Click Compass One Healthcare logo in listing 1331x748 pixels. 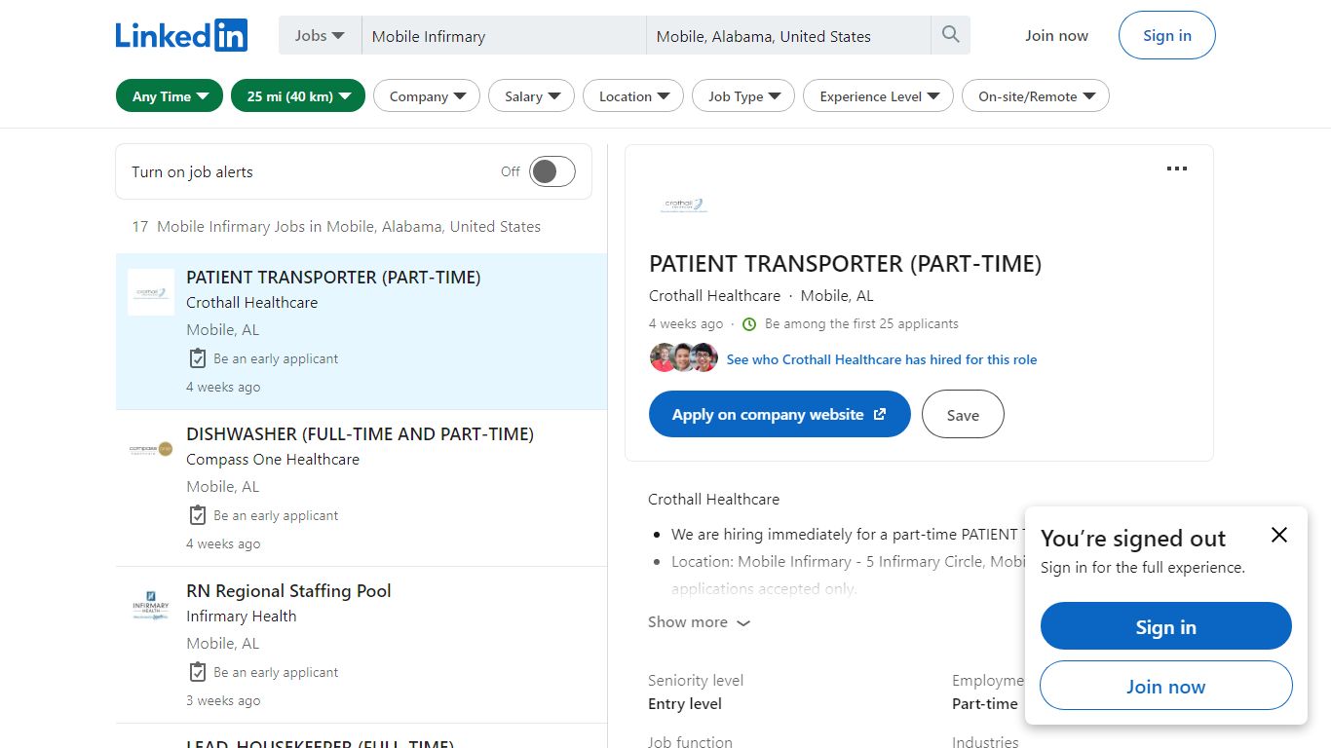pos(151,449)
